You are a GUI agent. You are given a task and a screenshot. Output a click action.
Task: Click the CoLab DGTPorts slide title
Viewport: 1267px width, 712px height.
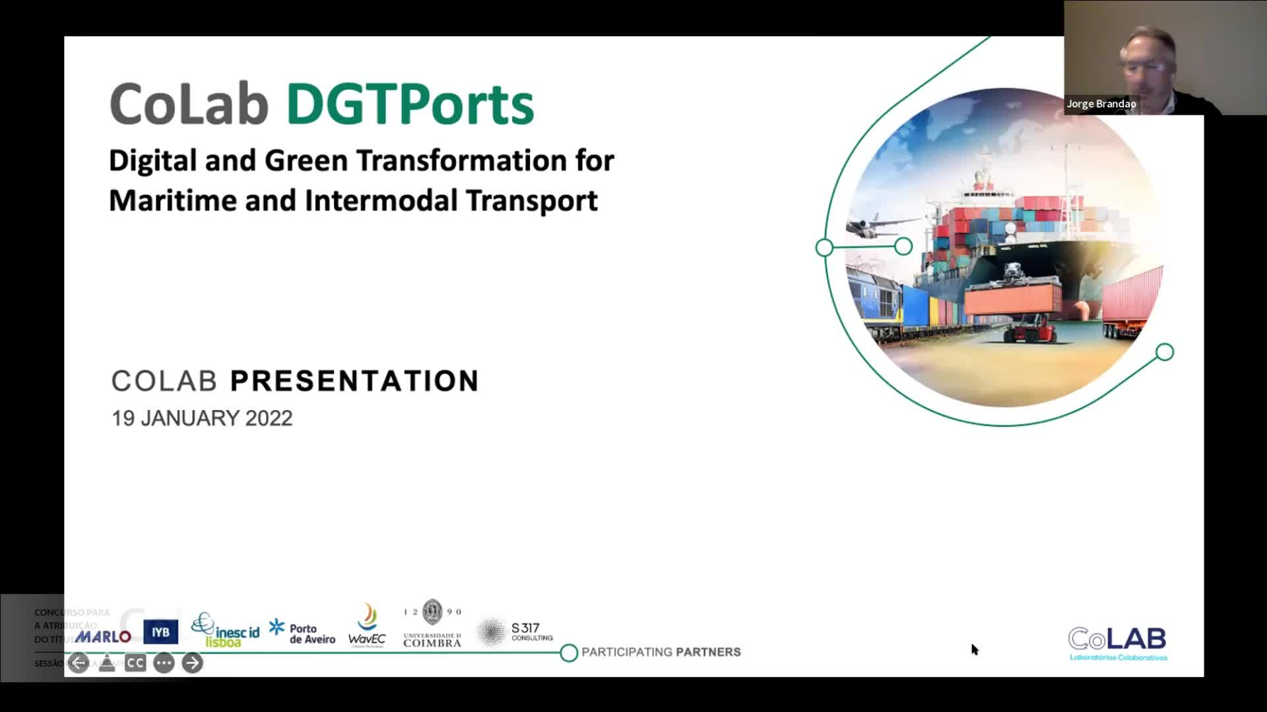tap(321, 104)
